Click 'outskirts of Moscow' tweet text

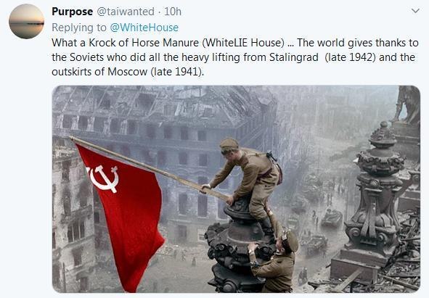click(x=99, y=72)
